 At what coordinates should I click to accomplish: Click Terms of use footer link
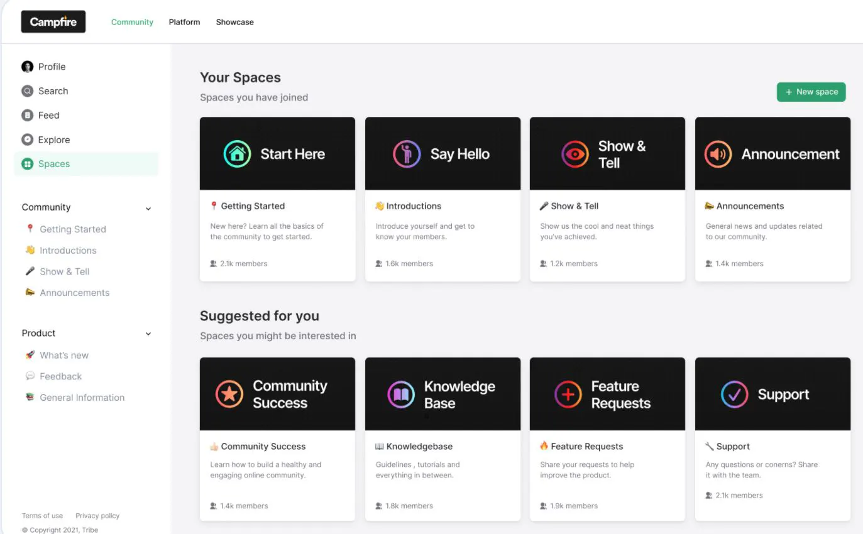(x=42, y=516)
